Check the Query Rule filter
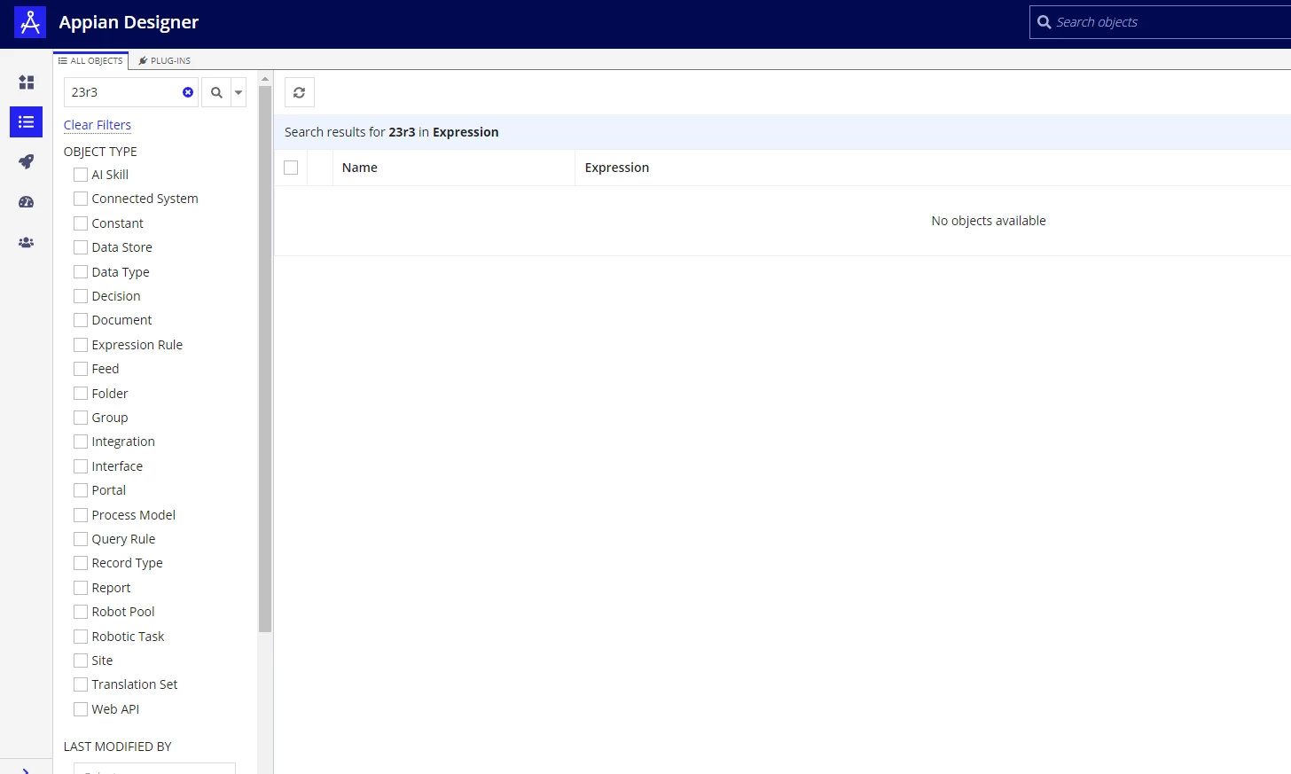 [x=81, y=539]
